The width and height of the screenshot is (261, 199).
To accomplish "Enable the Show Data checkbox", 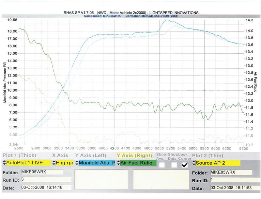I will coord(174,165).
